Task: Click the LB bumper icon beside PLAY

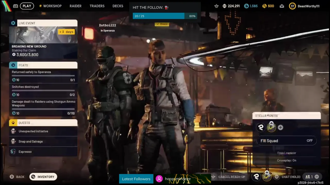Action: pos(15,6)
